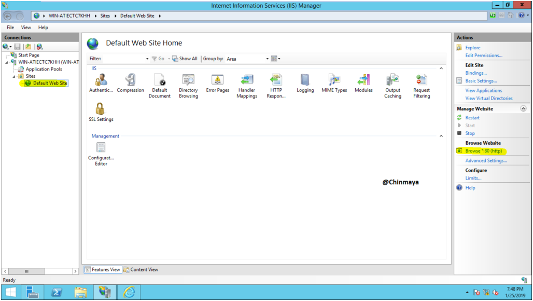Click the Connections save icon
This screenshot has height=301, width=533.
pyautogui.click(x=17, y=47)
